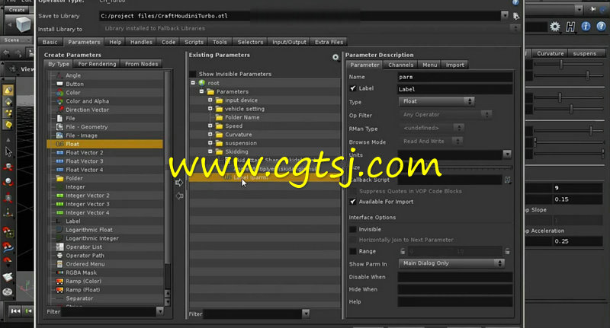Screen dimensions: 610x328
Task: Open the Menu tab in Parameter Description
Action: [x=429, y=65]
